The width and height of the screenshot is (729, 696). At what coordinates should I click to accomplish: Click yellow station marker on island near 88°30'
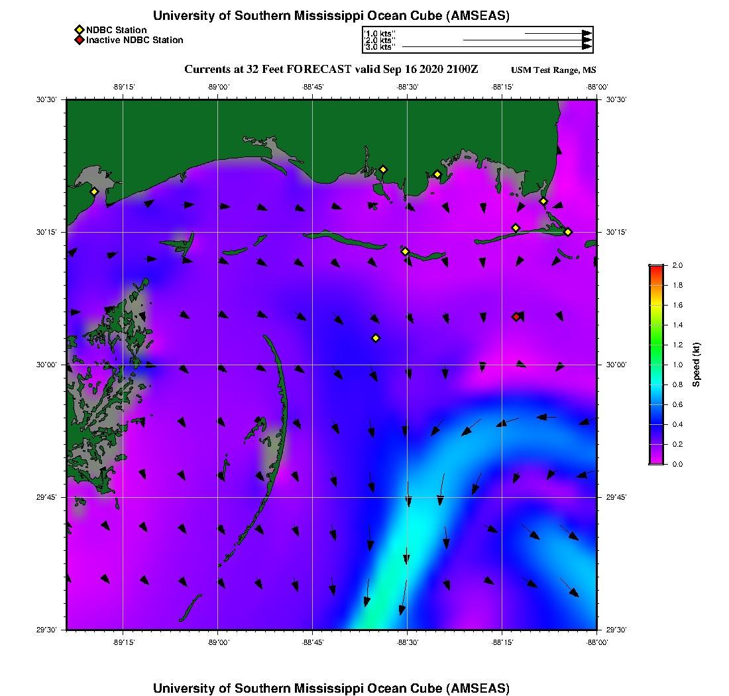(x=405, y=251)
